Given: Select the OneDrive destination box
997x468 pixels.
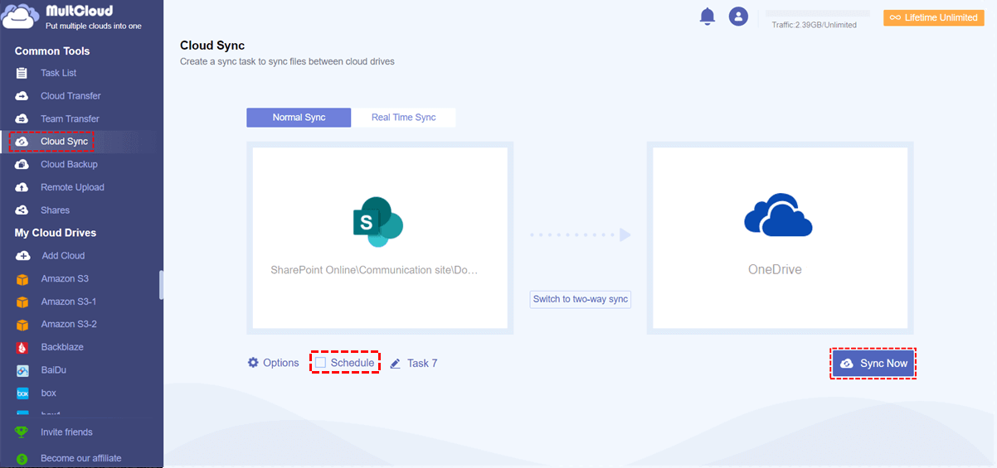Looking at the screenshot, I should point(780,238).
